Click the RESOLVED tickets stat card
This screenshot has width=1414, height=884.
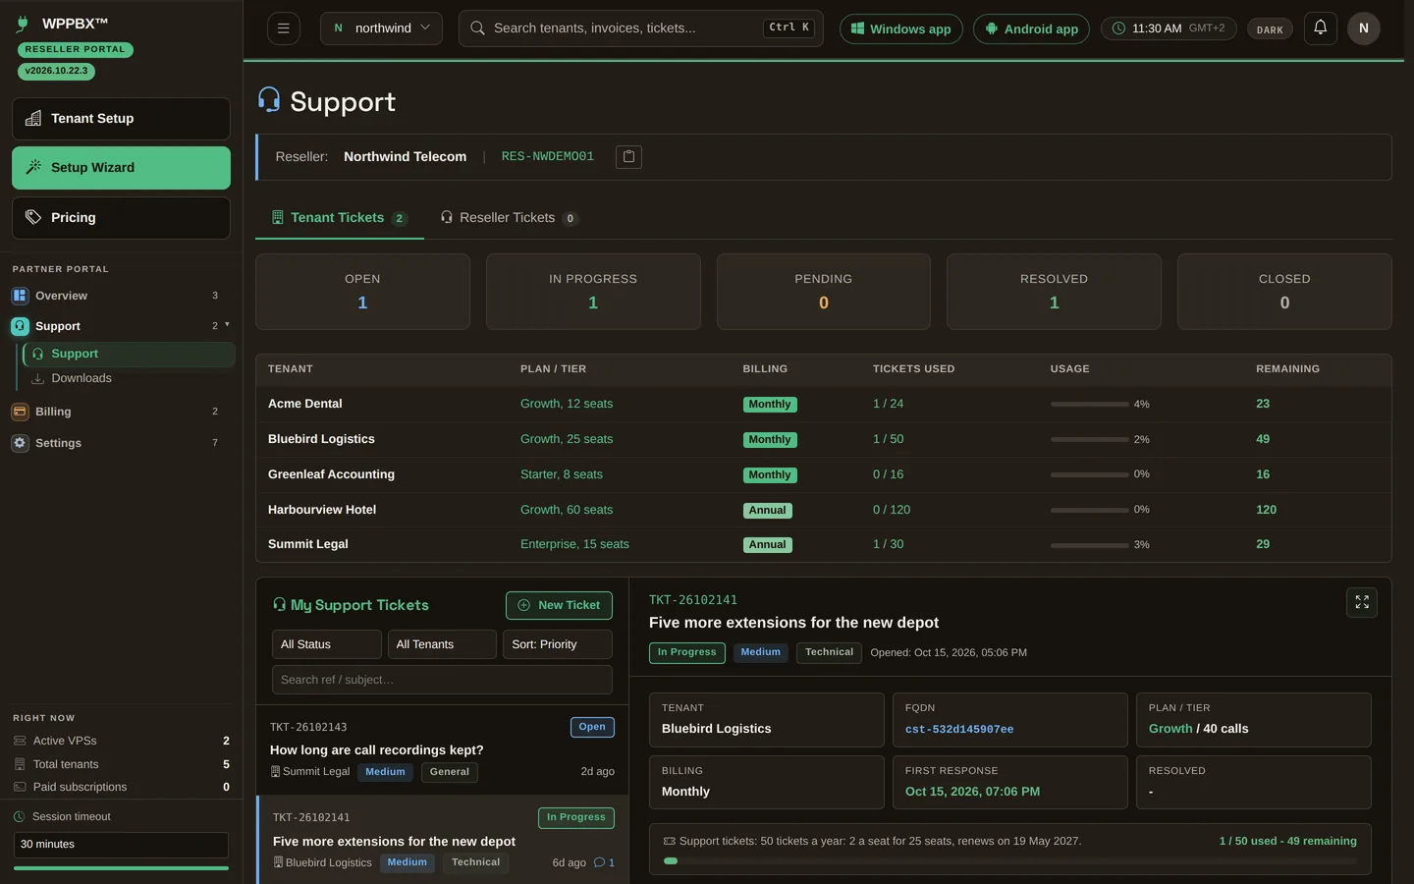(x=1054, y=292)
